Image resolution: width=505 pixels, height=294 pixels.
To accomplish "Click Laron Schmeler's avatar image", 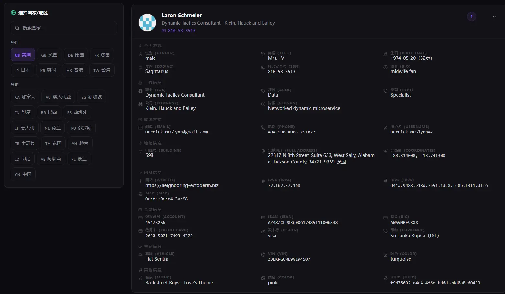I will [147, 23].
